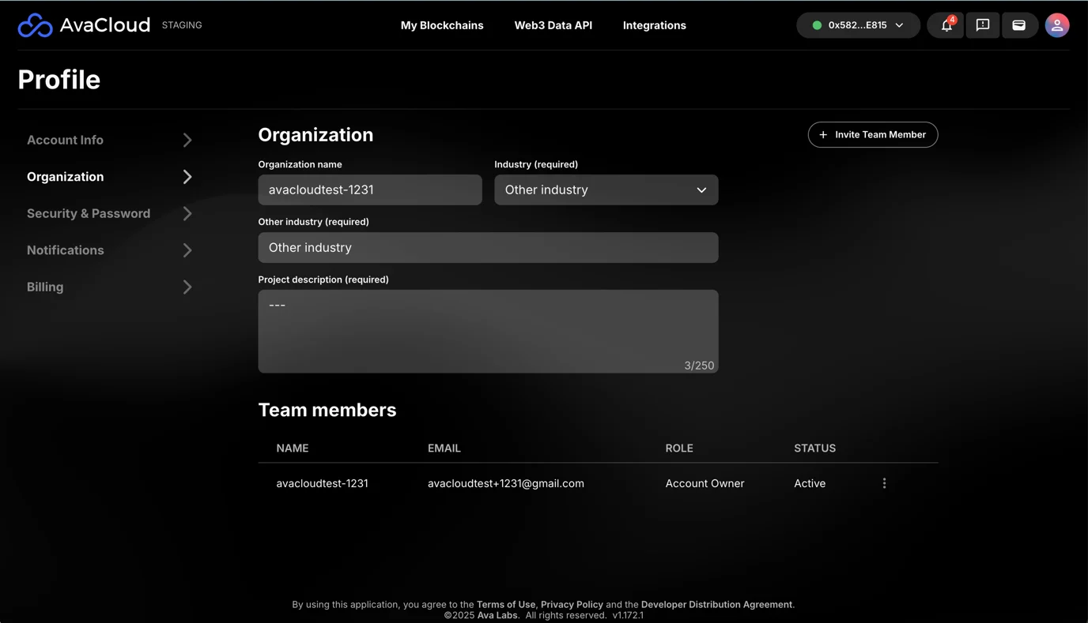Click the plus icon on Invite Team Member
The height and width of the screenshot is (623, 1088).
[822, 134]
